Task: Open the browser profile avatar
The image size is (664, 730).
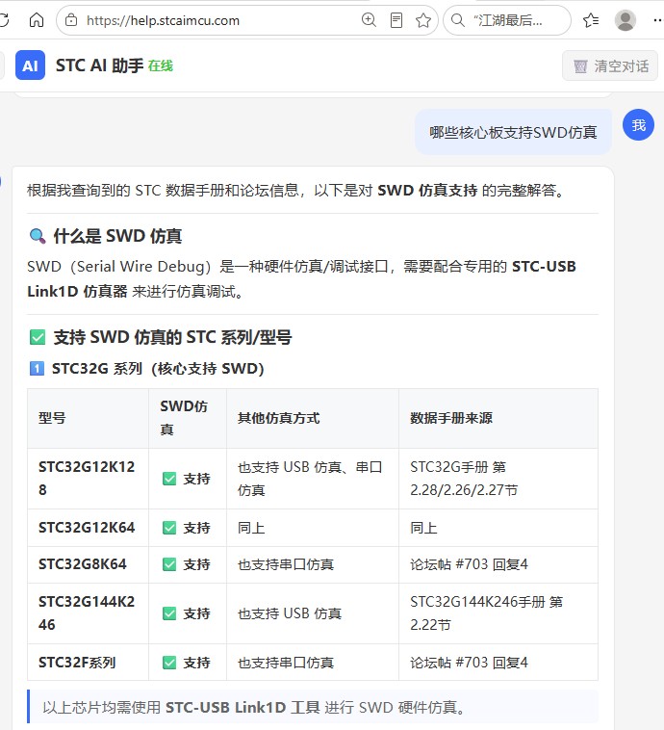Action: (x=625, y=20)
